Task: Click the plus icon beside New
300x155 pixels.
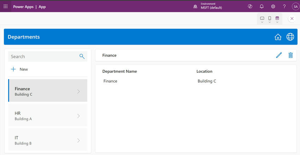Action: pyautogui.click(x=13, y=69)
